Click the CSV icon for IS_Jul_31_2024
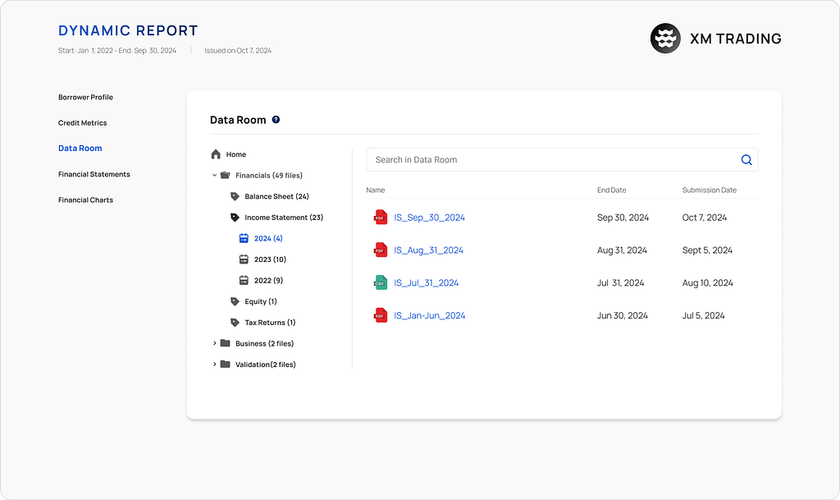840x500 pixels. (381, 282)
